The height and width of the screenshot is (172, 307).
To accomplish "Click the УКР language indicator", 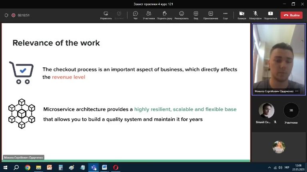I will (286, 168).
